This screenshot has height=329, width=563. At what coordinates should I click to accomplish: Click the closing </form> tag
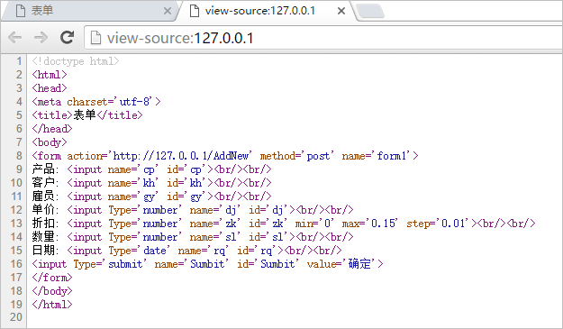pos(52,278)
